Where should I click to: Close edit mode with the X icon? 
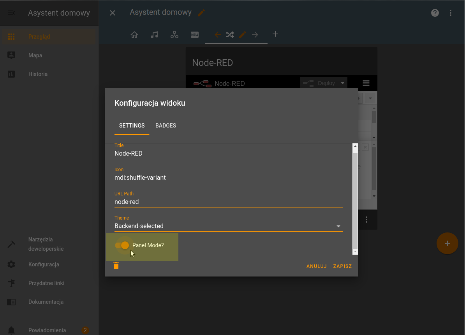[x=113, y=13]
